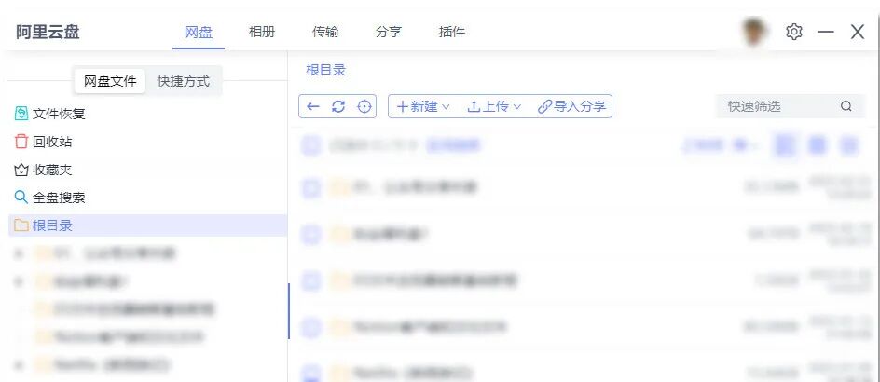
Task: Click the 收藏夹 crown icon
Action: click(x=21, y=170)
